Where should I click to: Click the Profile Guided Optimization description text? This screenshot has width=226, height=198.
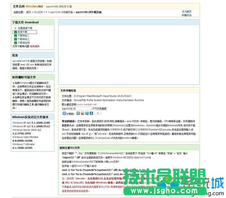pos(108,100)
